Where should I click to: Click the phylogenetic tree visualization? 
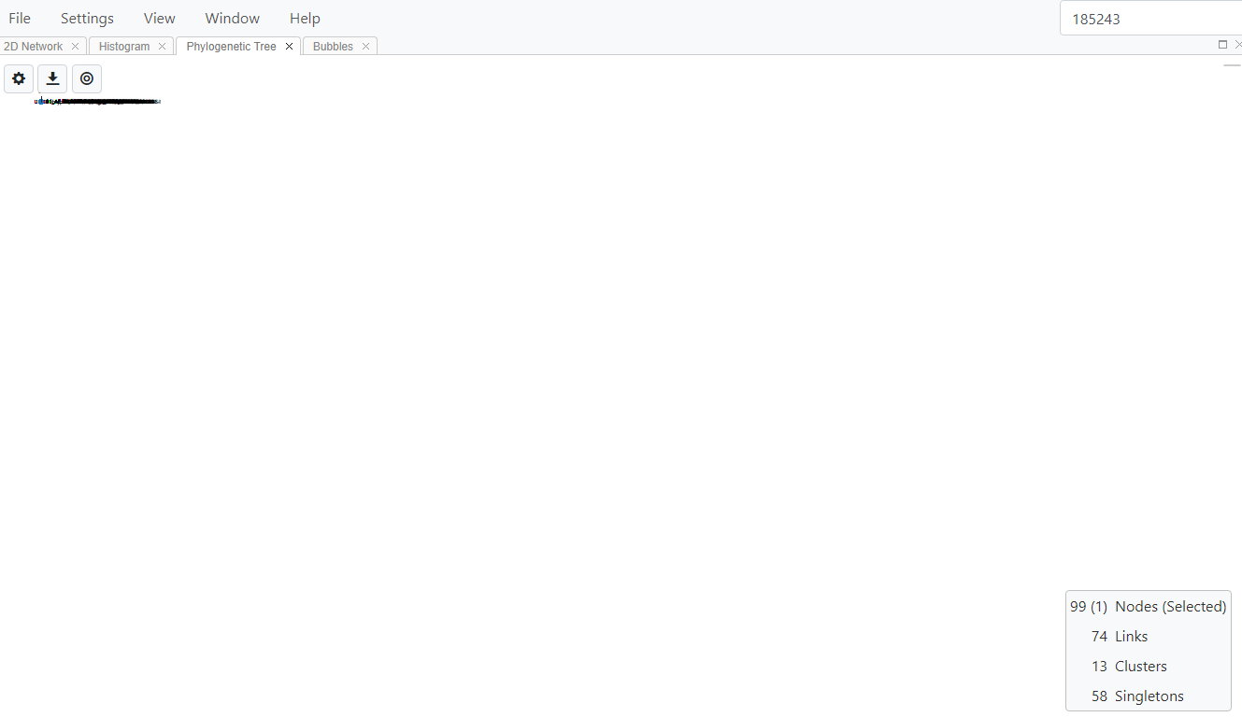point(97,101)
